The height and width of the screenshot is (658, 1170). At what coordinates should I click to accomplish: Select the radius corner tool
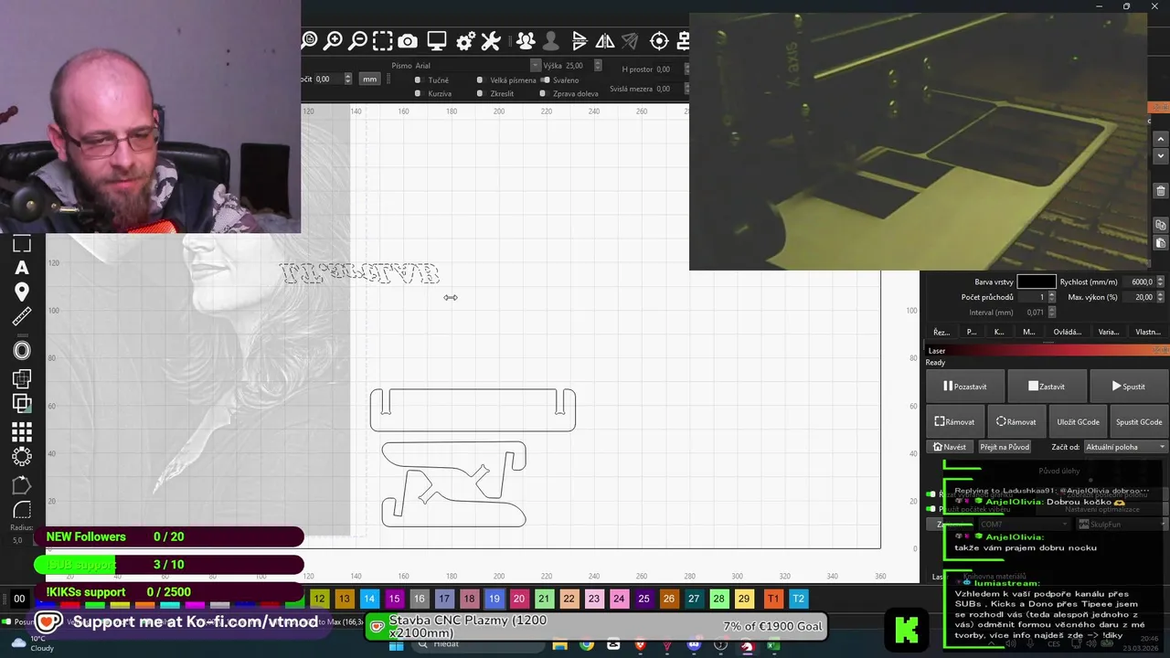coord(22,510)
